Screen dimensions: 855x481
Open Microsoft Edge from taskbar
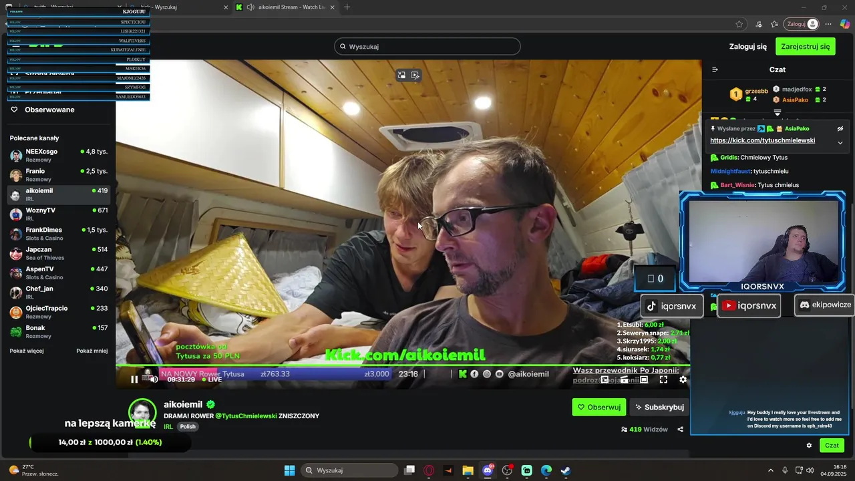[546, 470]
